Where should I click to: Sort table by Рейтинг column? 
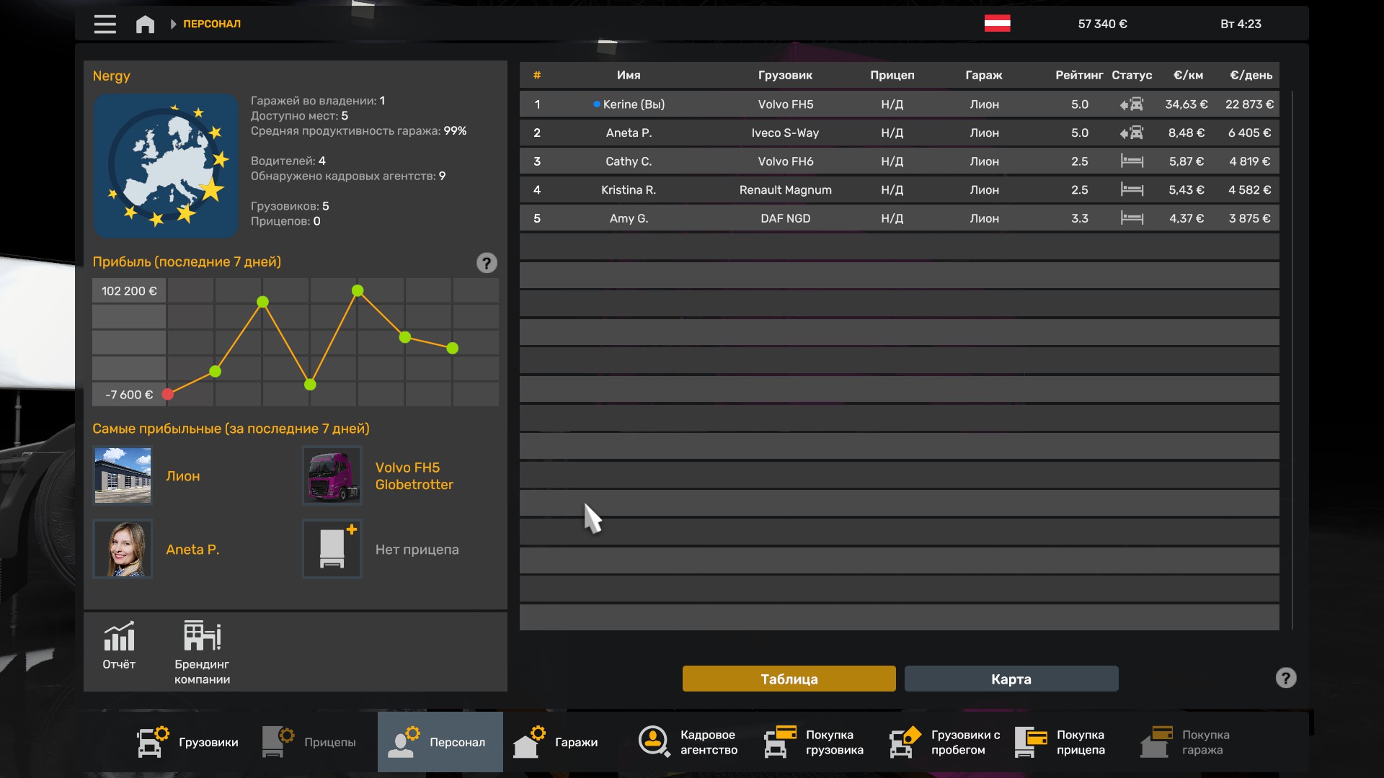[1078, 75]
